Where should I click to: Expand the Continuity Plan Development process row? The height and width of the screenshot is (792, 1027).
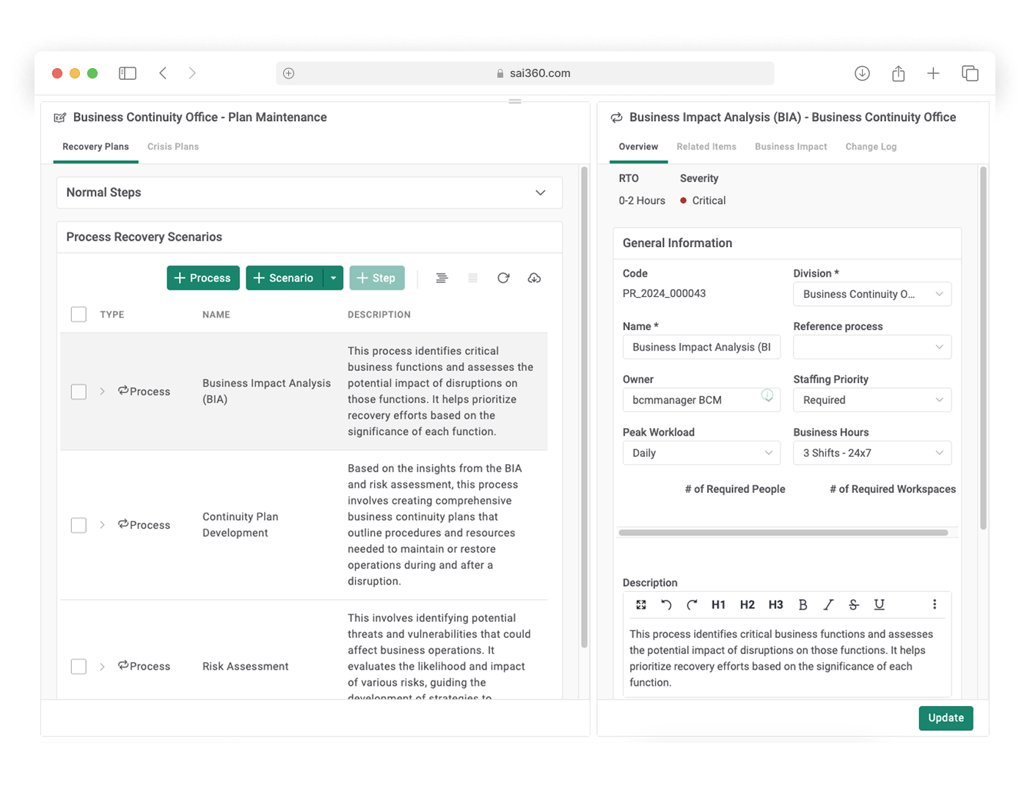(x=102, y=525)
